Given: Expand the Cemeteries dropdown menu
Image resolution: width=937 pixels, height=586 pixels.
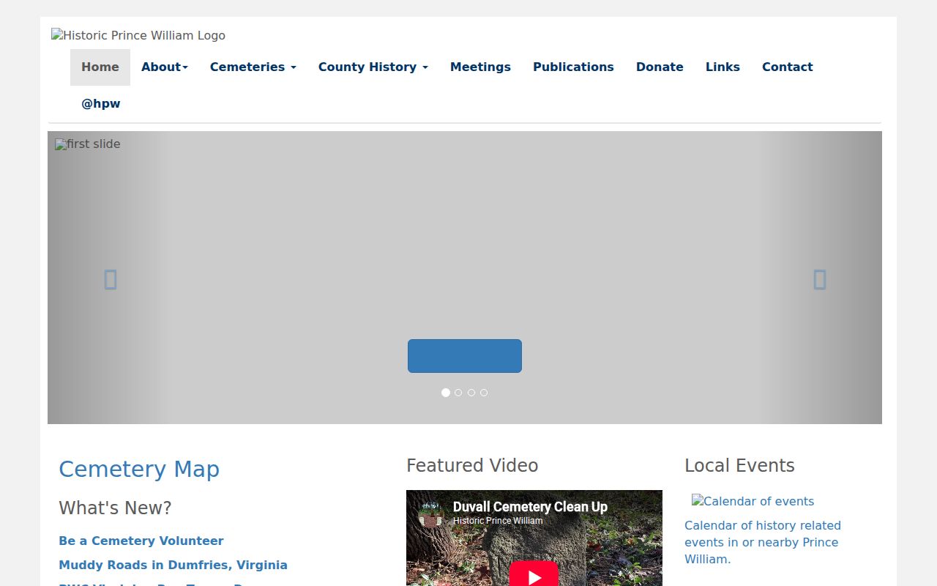Looking at the screenshot, I should (253, 67).
